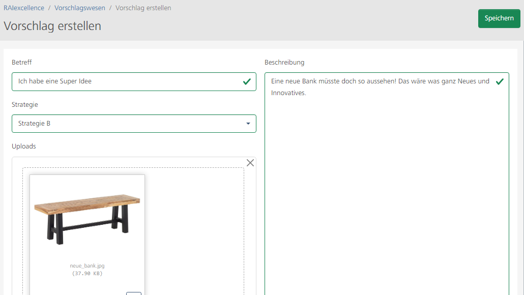Click green checkmark in the Beschreibung field

pos(500,81)
